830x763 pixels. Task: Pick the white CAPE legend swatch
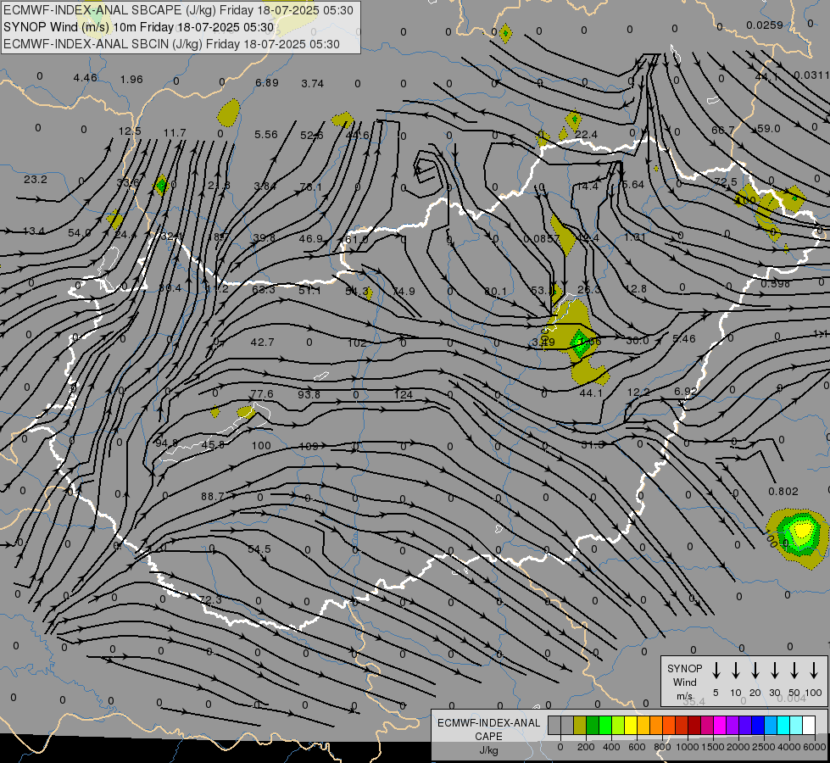[x=809, y=725]
